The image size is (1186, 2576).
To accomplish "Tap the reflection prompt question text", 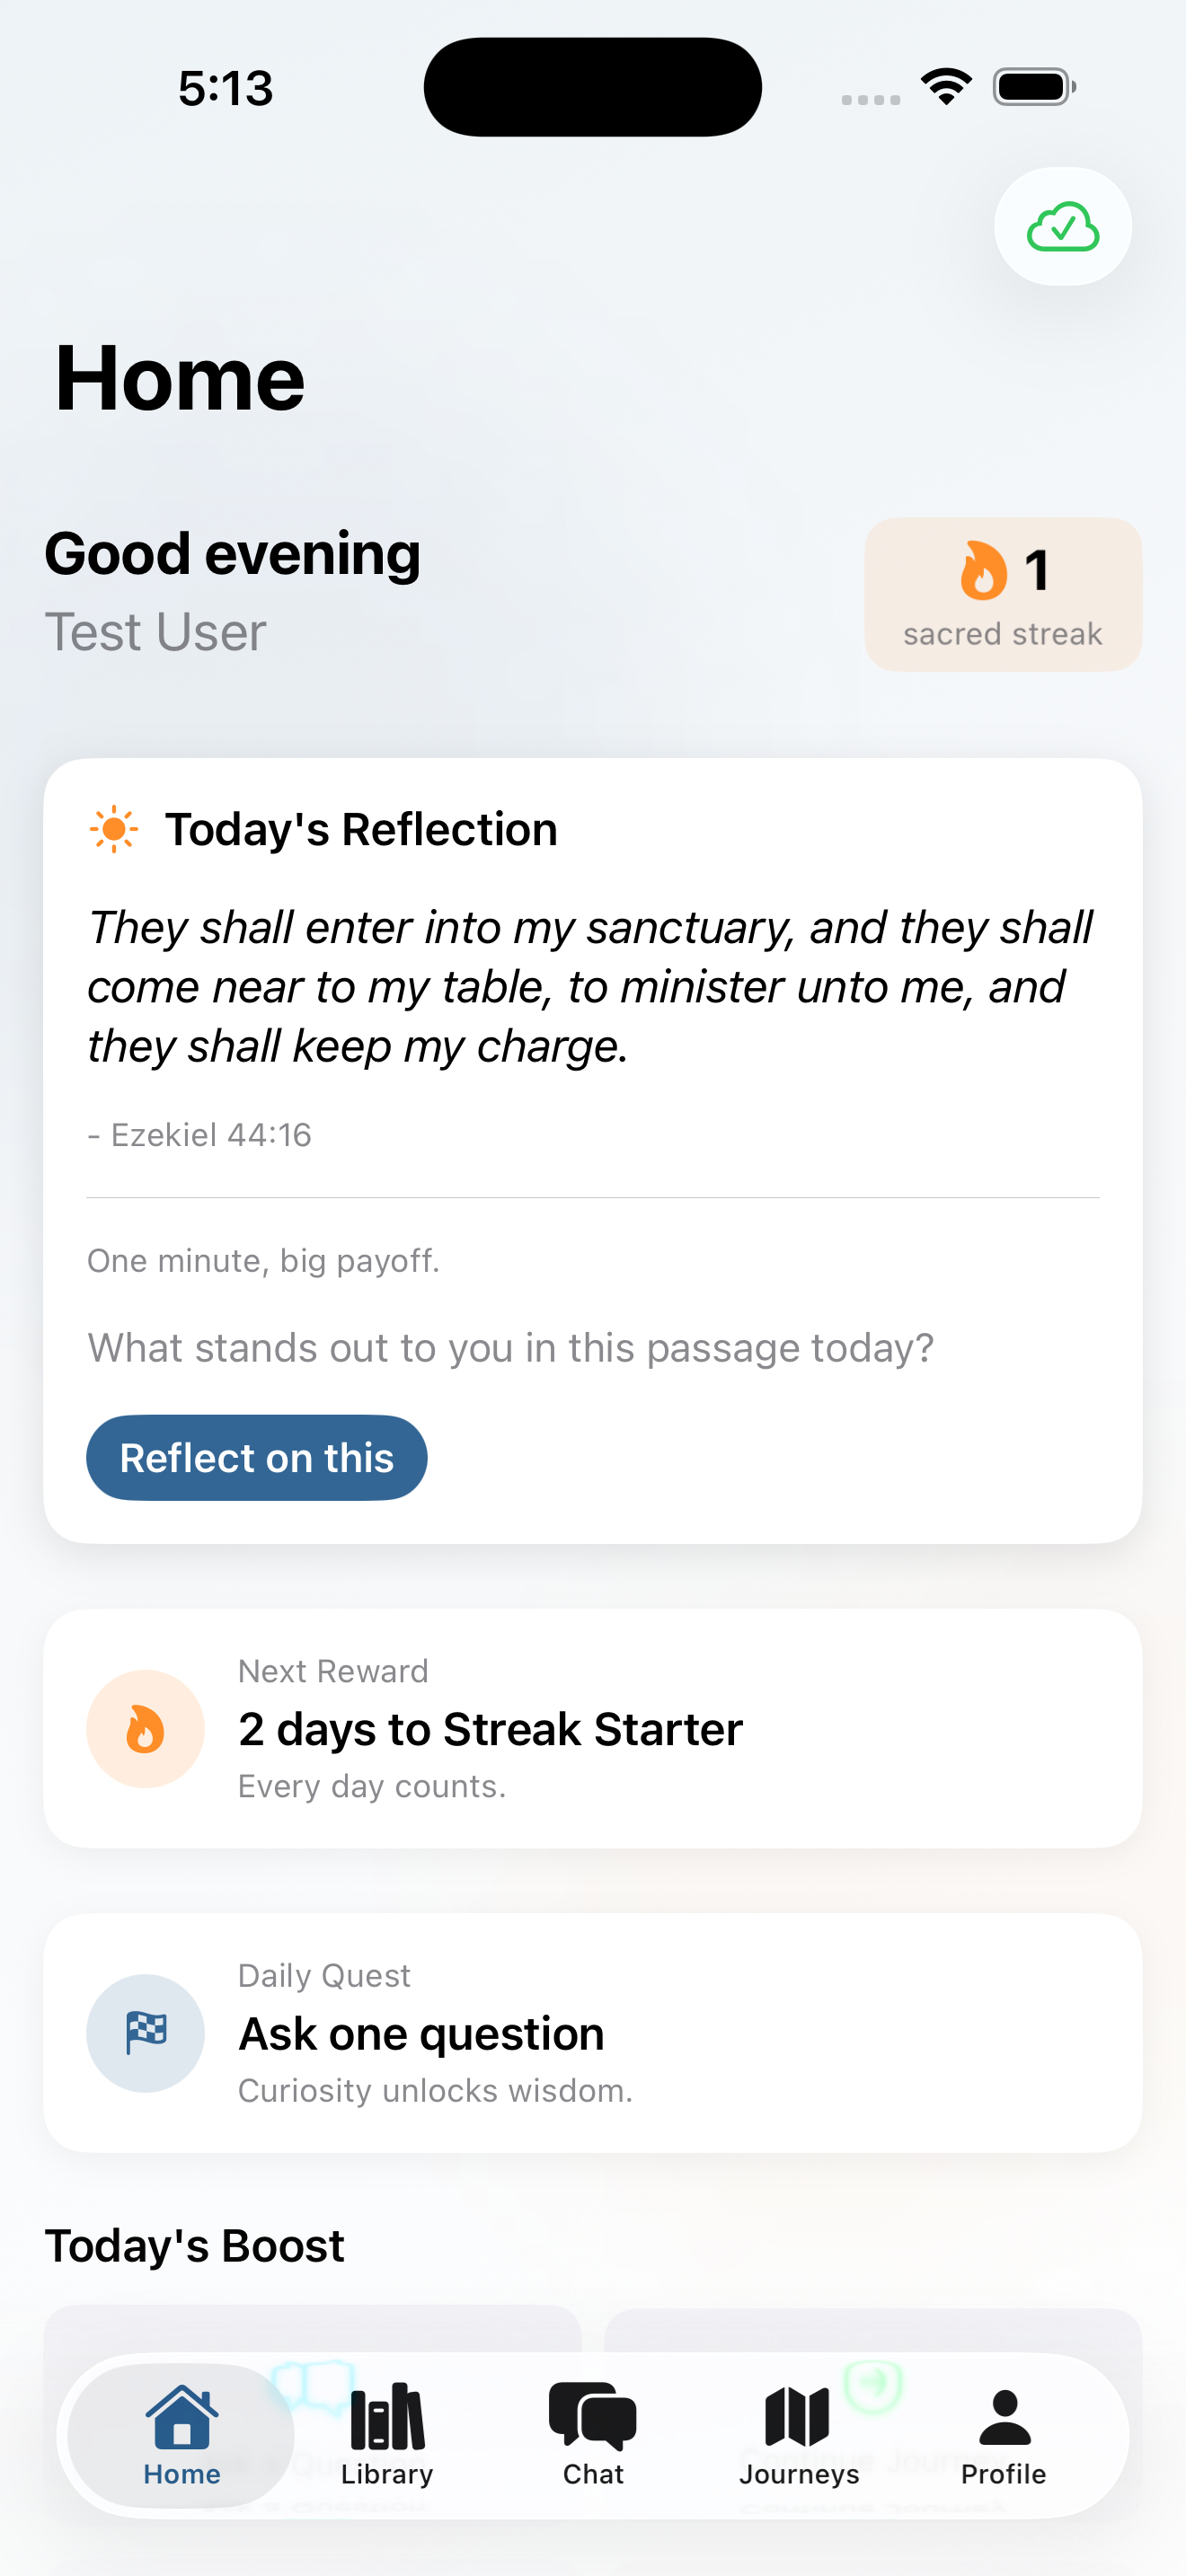I will 510,1348.
